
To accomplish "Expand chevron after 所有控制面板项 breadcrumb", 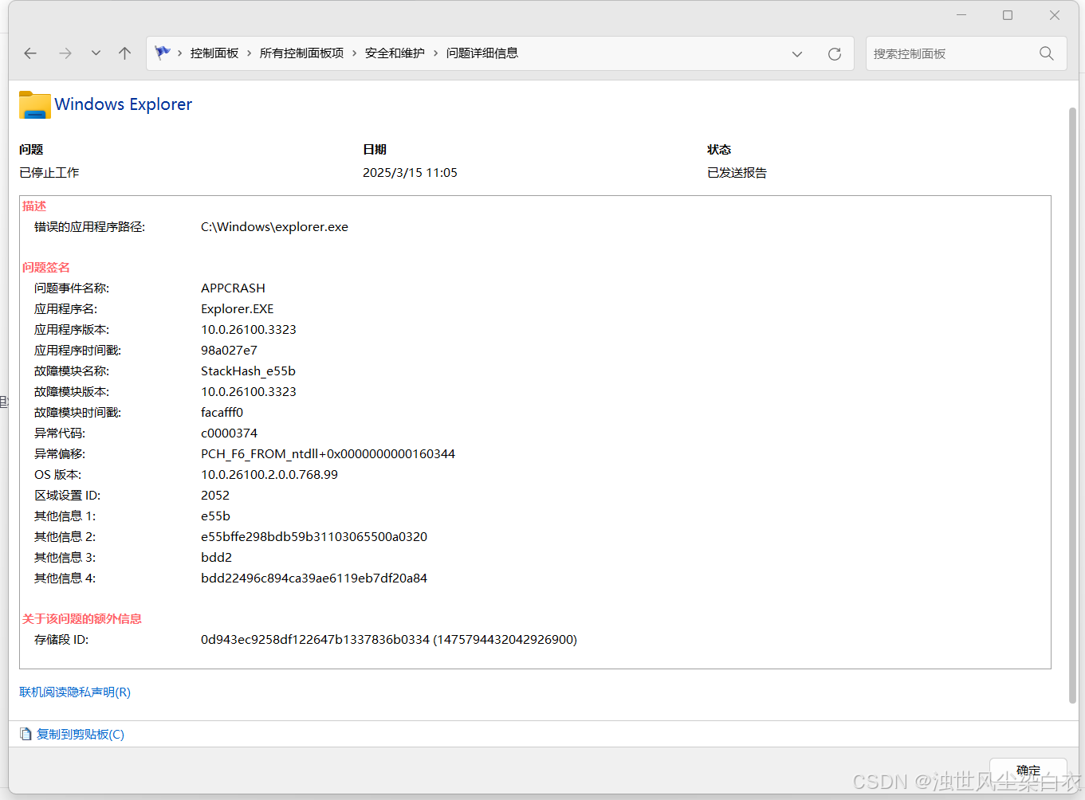I will [x=355, y=53].
